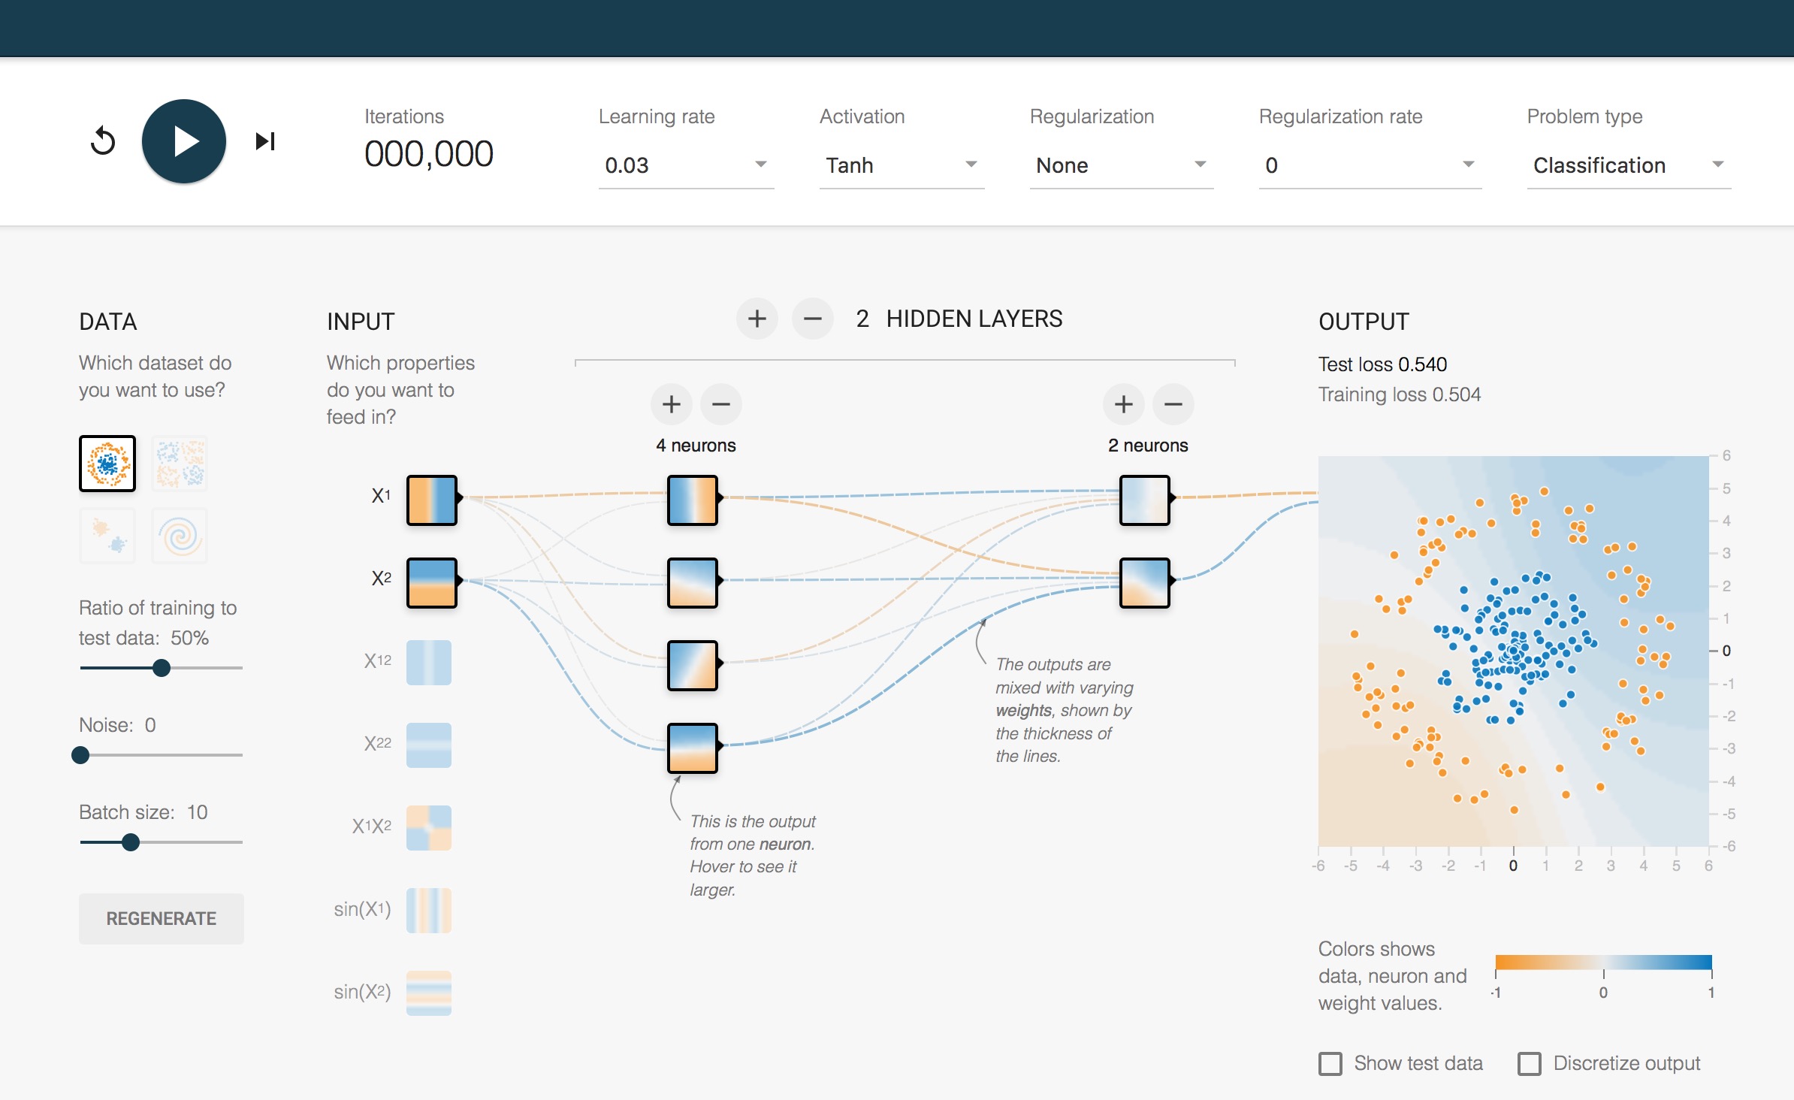Pick the Gaussian dataset thumbnail
The width and height of the screenshot is (1794, 1100).
click(x=107, y=536)
